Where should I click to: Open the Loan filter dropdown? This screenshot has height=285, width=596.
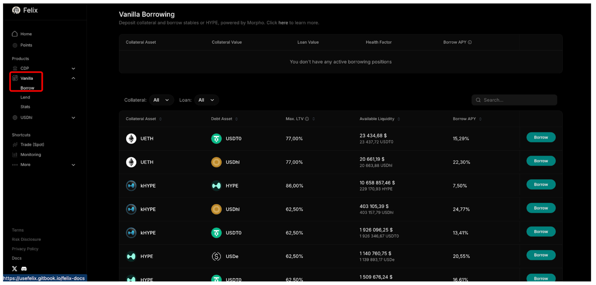coord(206,100)
